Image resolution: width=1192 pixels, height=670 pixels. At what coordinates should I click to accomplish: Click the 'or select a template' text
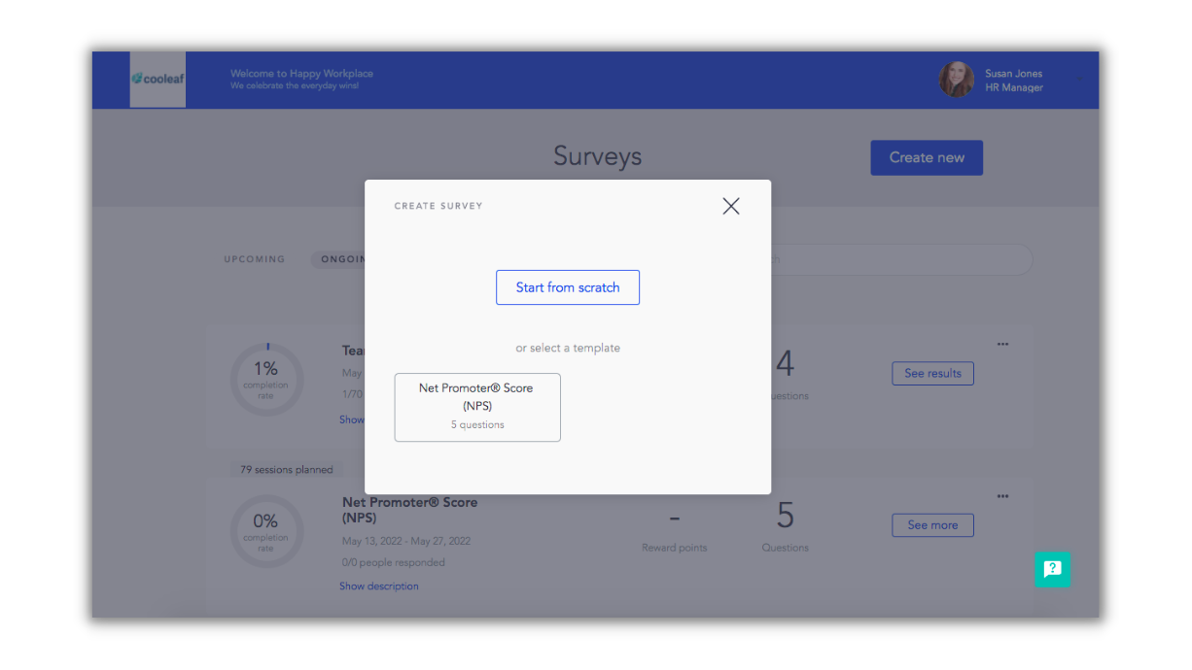(568, 348)
